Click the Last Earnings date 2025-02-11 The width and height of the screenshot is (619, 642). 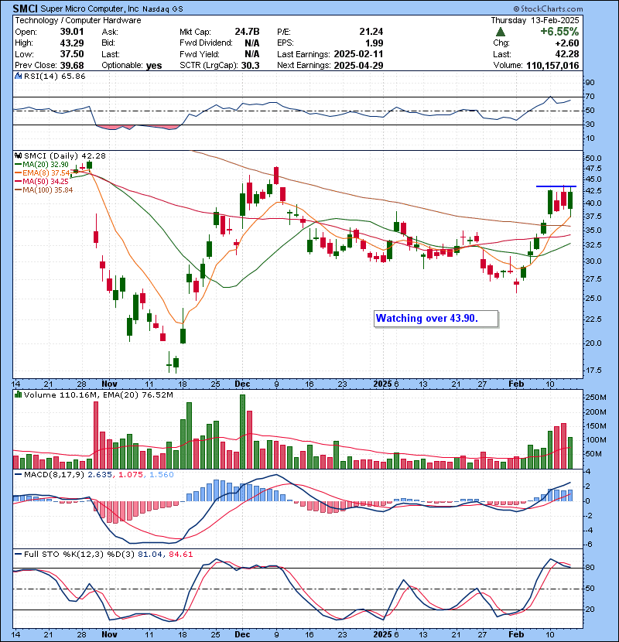[x=358, y=54]
